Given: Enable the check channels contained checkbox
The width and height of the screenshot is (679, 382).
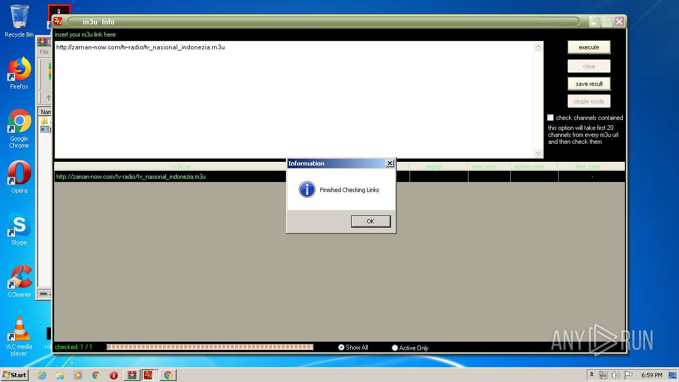Looking at the screenshot, I should [551, 118].
